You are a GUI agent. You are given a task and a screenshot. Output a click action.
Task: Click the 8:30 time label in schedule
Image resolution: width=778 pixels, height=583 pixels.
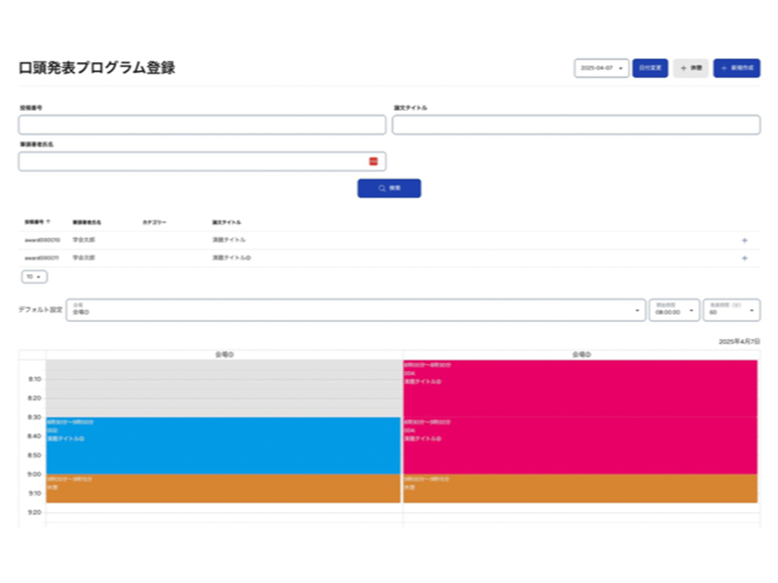(x=34, y=418)
